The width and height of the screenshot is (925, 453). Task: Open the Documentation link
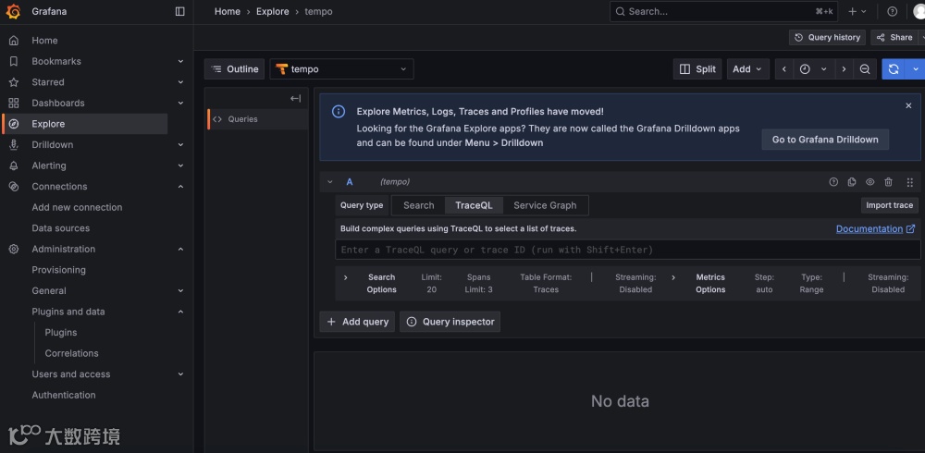click(x=875, y=229)
